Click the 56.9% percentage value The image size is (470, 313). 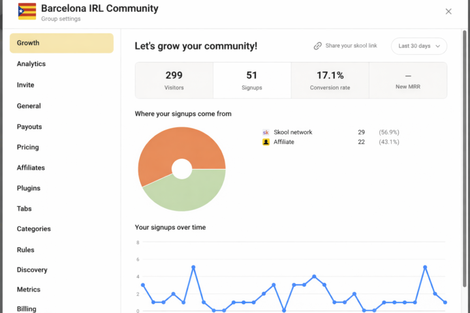389,132
